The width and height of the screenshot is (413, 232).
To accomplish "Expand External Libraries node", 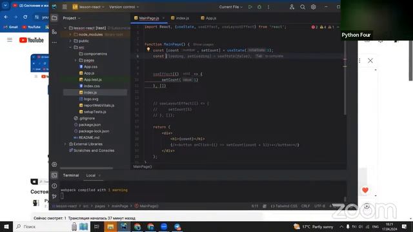I will [x=65, y=144].
